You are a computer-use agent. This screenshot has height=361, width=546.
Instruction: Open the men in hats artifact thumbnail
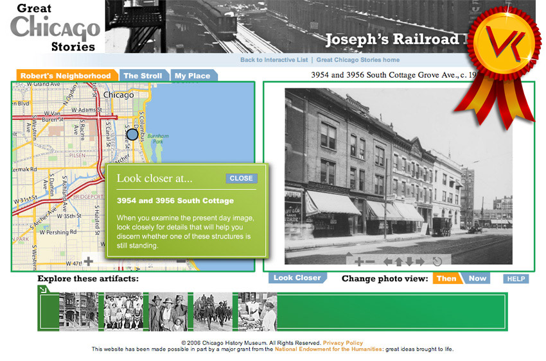[168, 312]
